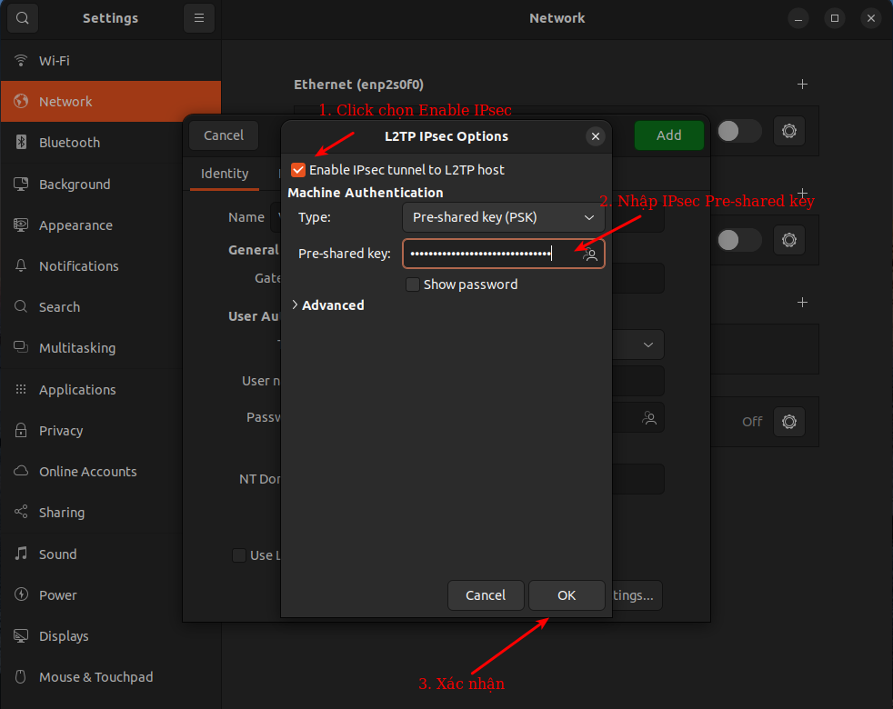Expand the Advanced section

[328, 305]
